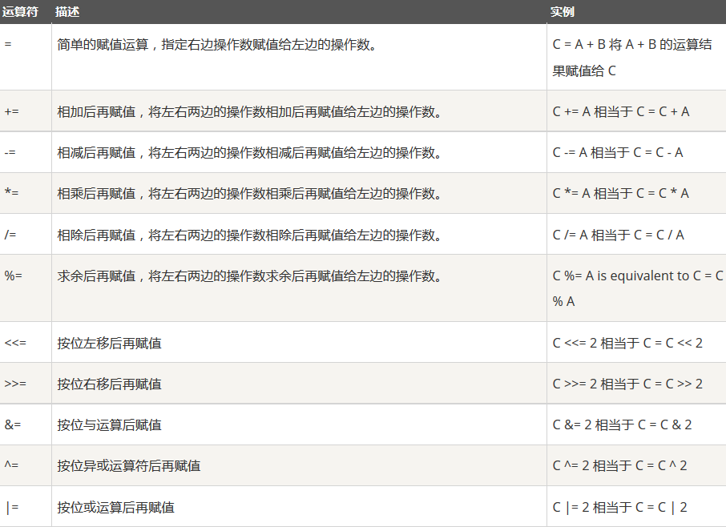Click the '按位左移后再赋值' description

[109, 344]
